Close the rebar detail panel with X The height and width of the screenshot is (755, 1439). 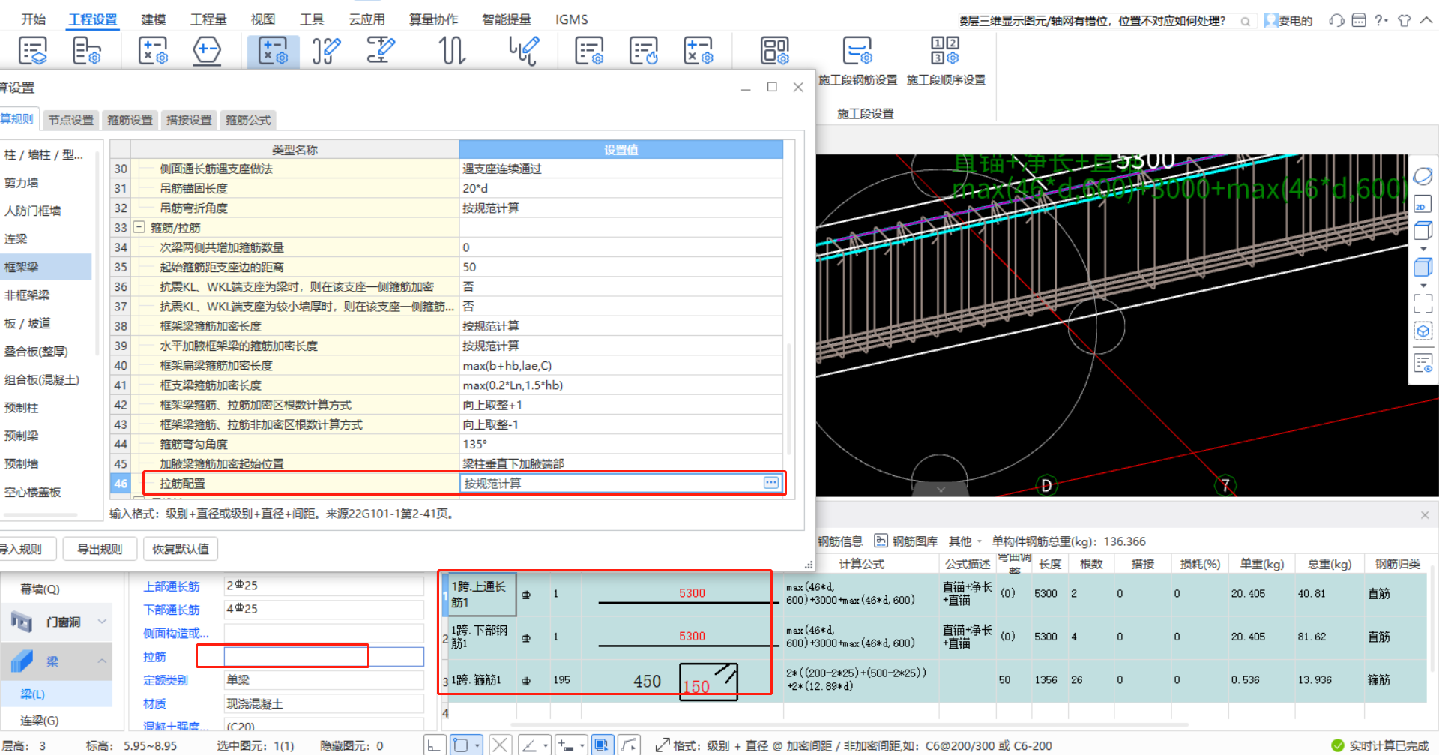click(1425, 515)
